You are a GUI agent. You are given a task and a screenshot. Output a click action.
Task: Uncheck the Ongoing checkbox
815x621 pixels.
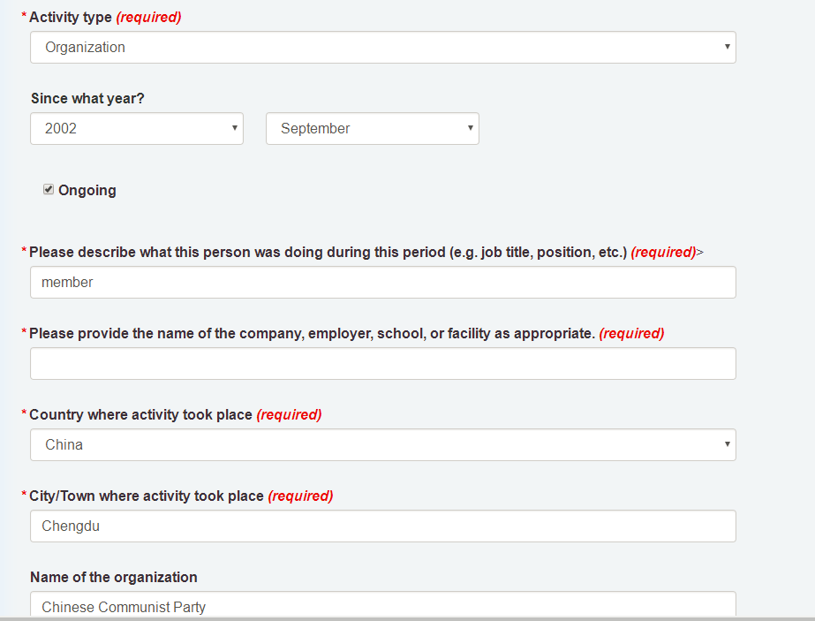[49, 189]
